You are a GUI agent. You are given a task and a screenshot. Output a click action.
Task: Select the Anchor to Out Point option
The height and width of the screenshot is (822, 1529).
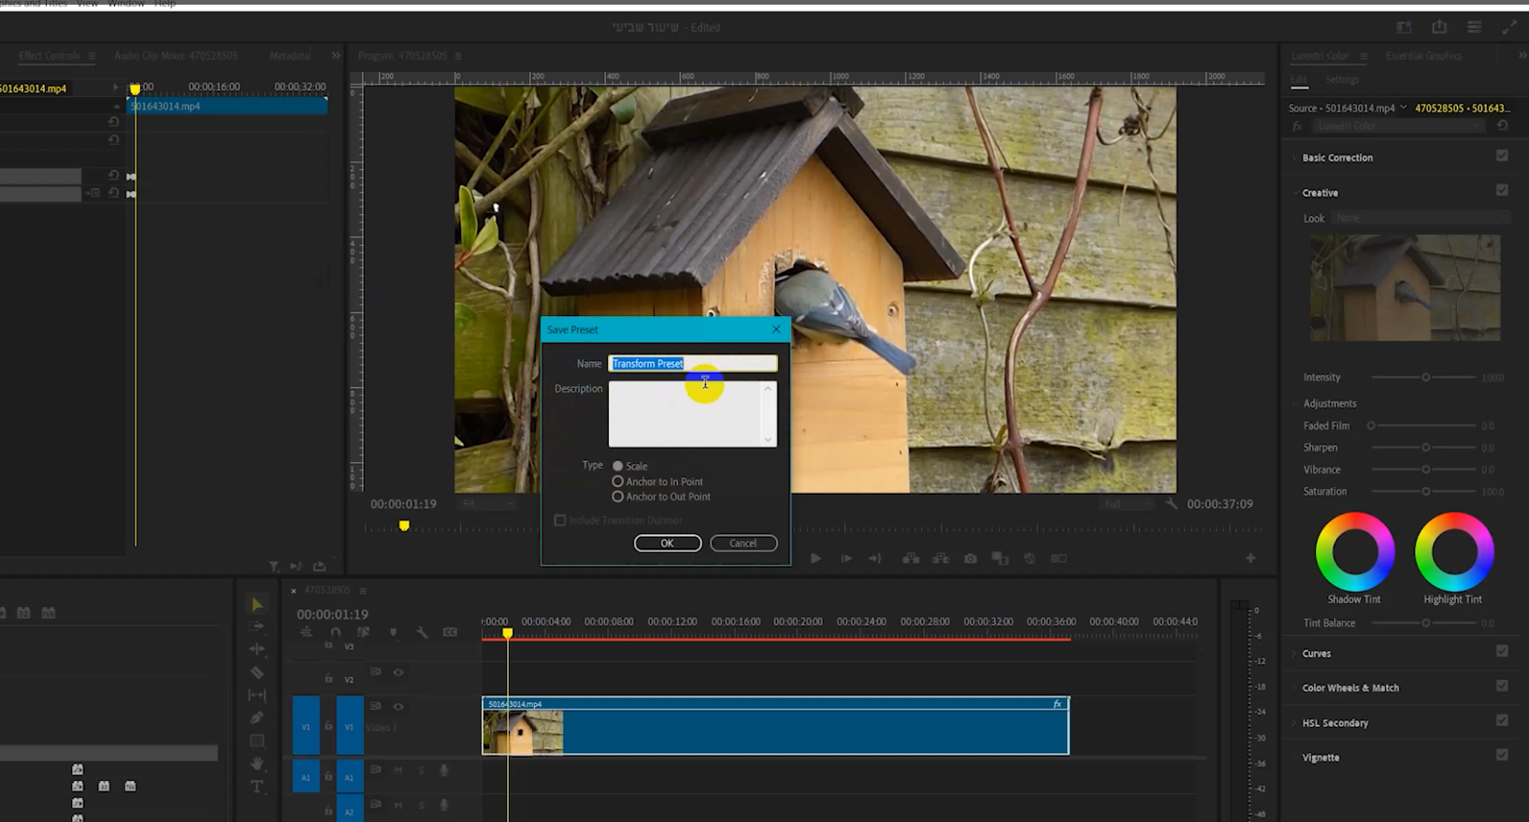618,497
